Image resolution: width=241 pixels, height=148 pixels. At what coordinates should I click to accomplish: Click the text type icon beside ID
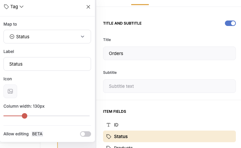pyautogui.click(x=109, y=125)
